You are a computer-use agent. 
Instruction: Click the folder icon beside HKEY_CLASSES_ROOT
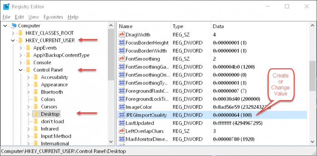pyautogui.click(x=20, y=33)
